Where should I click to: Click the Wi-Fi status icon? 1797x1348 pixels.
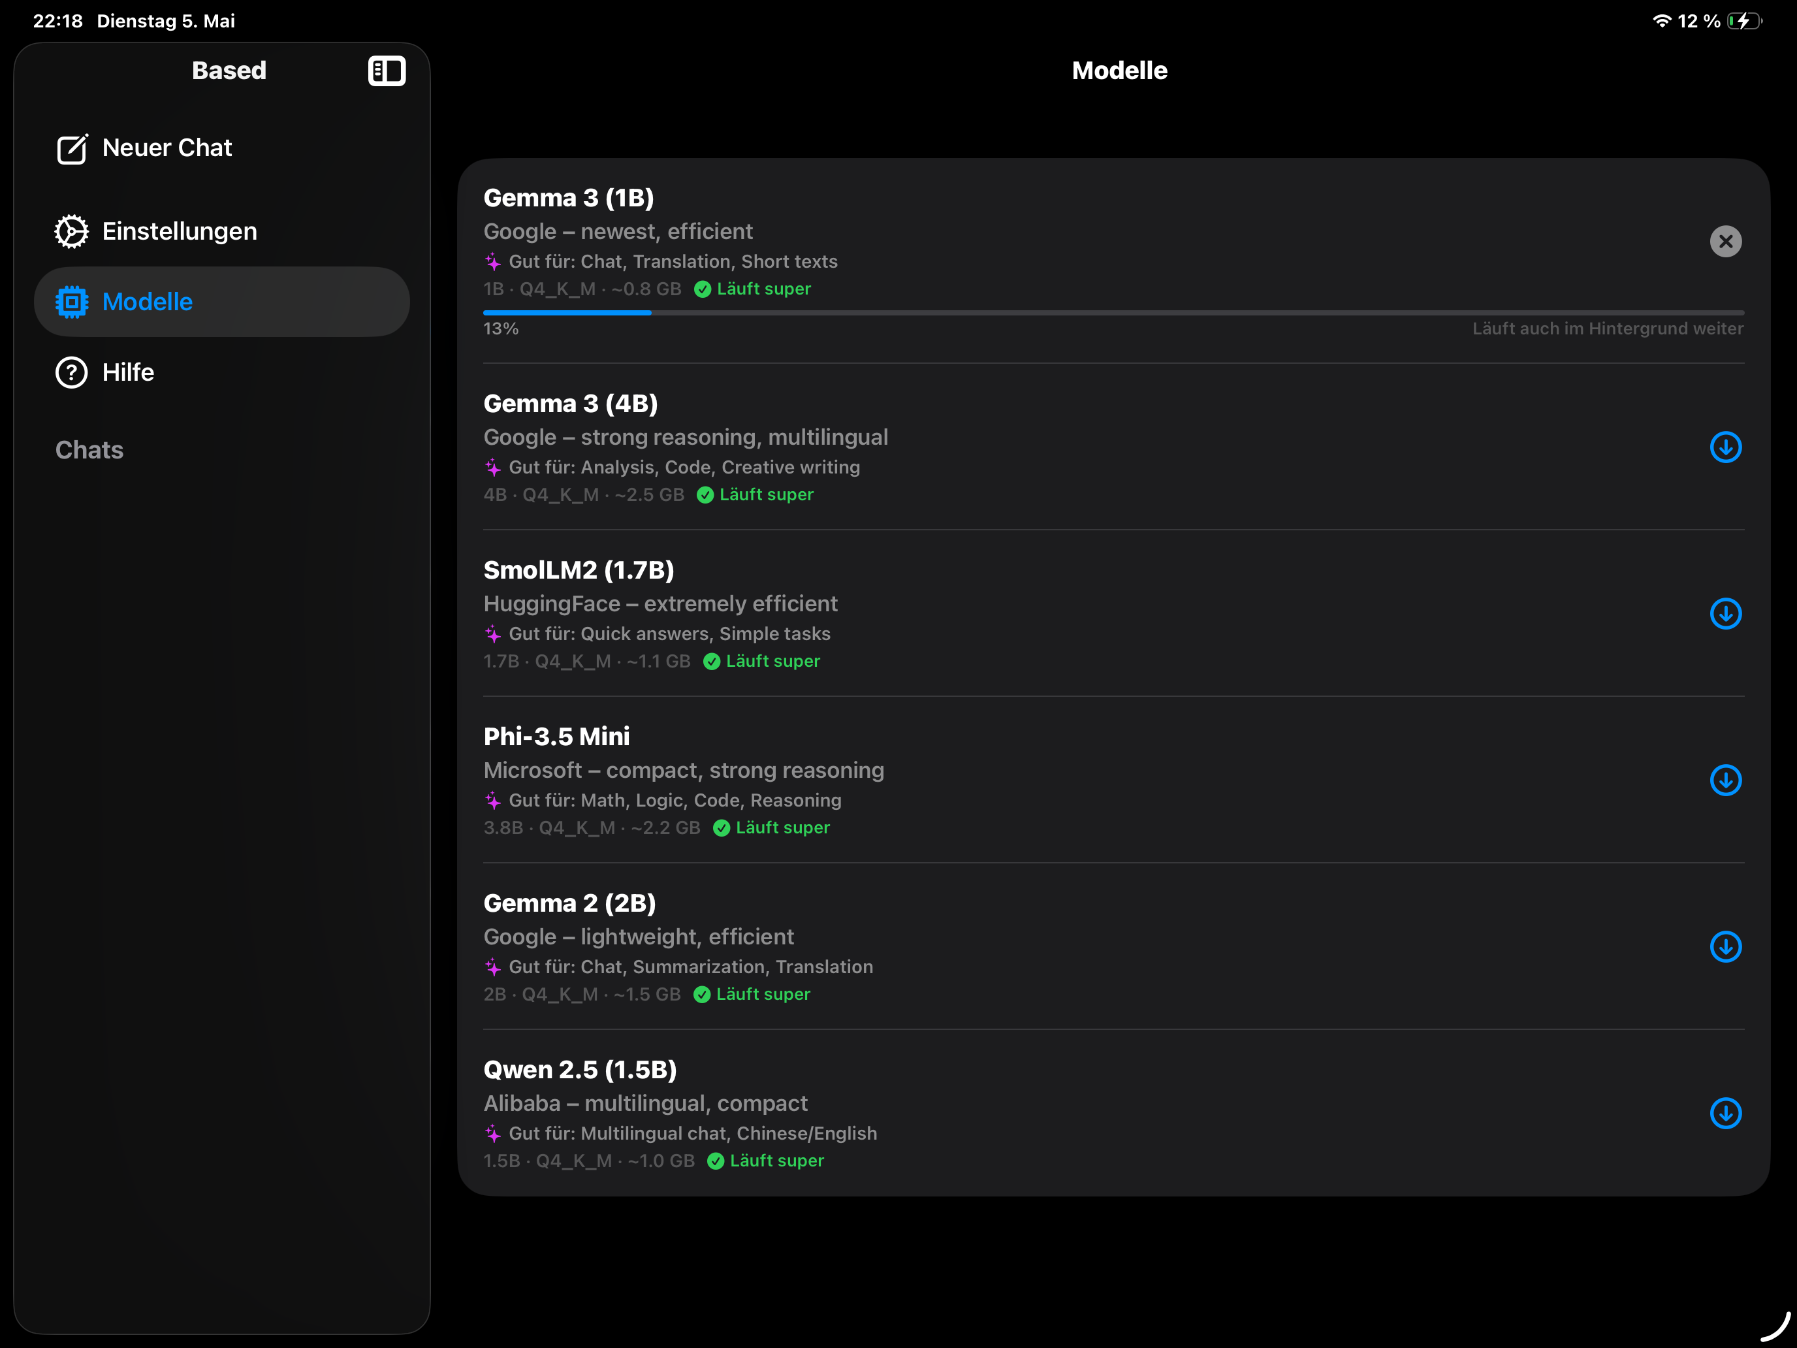click(x=1662, y=21)
